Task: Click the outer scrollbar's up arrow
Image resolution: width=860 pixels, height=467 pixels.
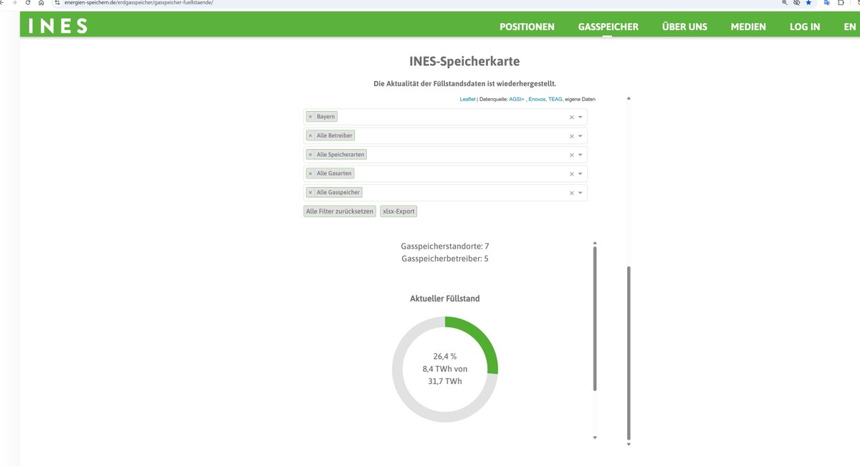Action: pyautogui.click(x=629, y=98)
